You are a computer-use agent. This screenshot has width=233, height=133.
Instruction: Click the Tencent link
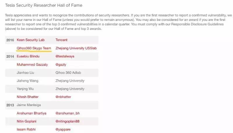[61, 40]
